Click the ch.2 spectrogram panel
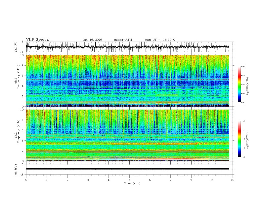This screenshot has width=262, height=202. click(128, 135)
